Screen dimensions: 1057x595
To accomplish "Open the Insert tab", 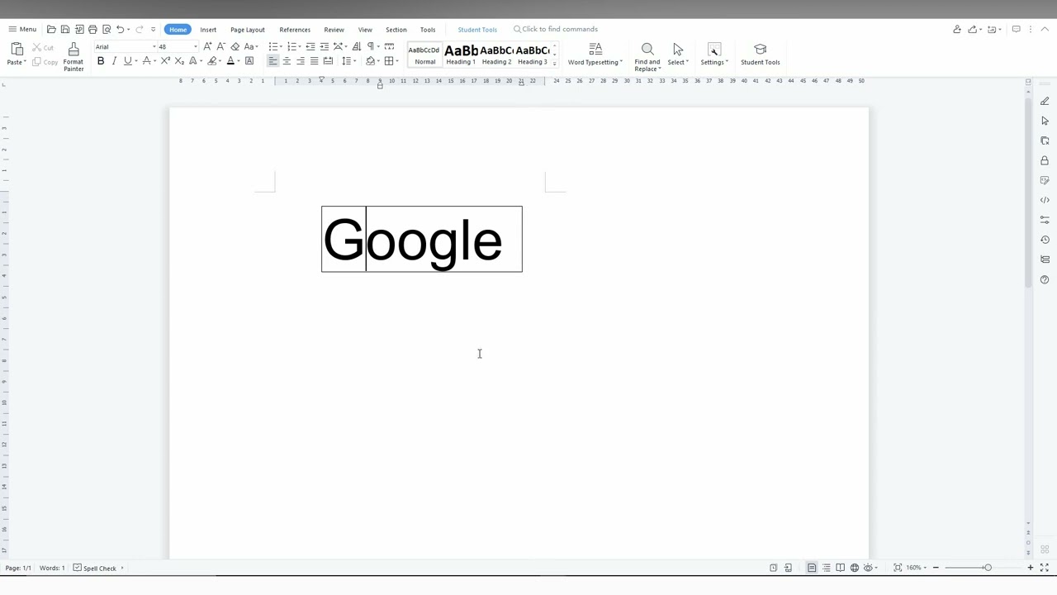I will click(208, 30).
